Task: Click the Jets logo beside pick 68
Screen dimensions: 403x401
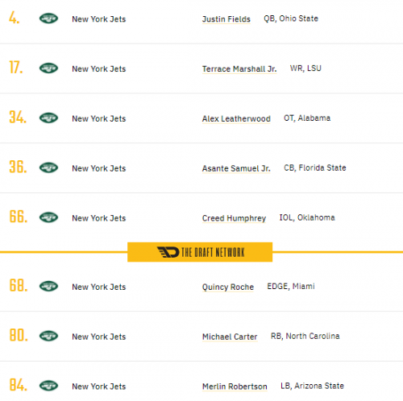Action: (x=48, y=286)
